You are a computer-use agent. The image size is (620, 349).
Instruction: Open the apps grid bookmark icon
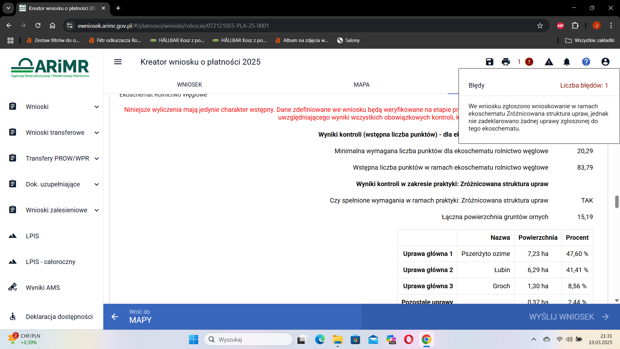pyautogui.click(x=10, y=40)
